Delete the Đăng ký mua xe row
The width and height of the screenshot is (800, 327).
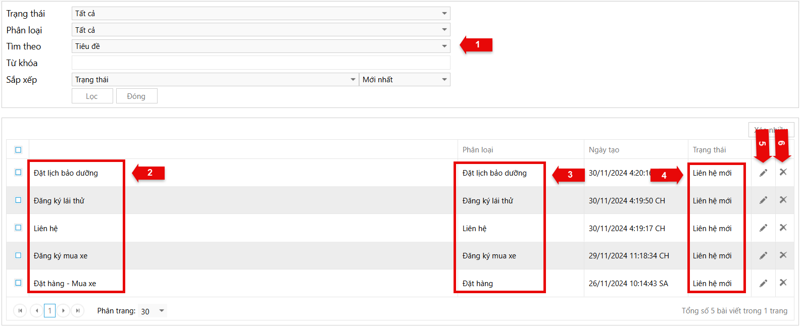tap(783, 255)
